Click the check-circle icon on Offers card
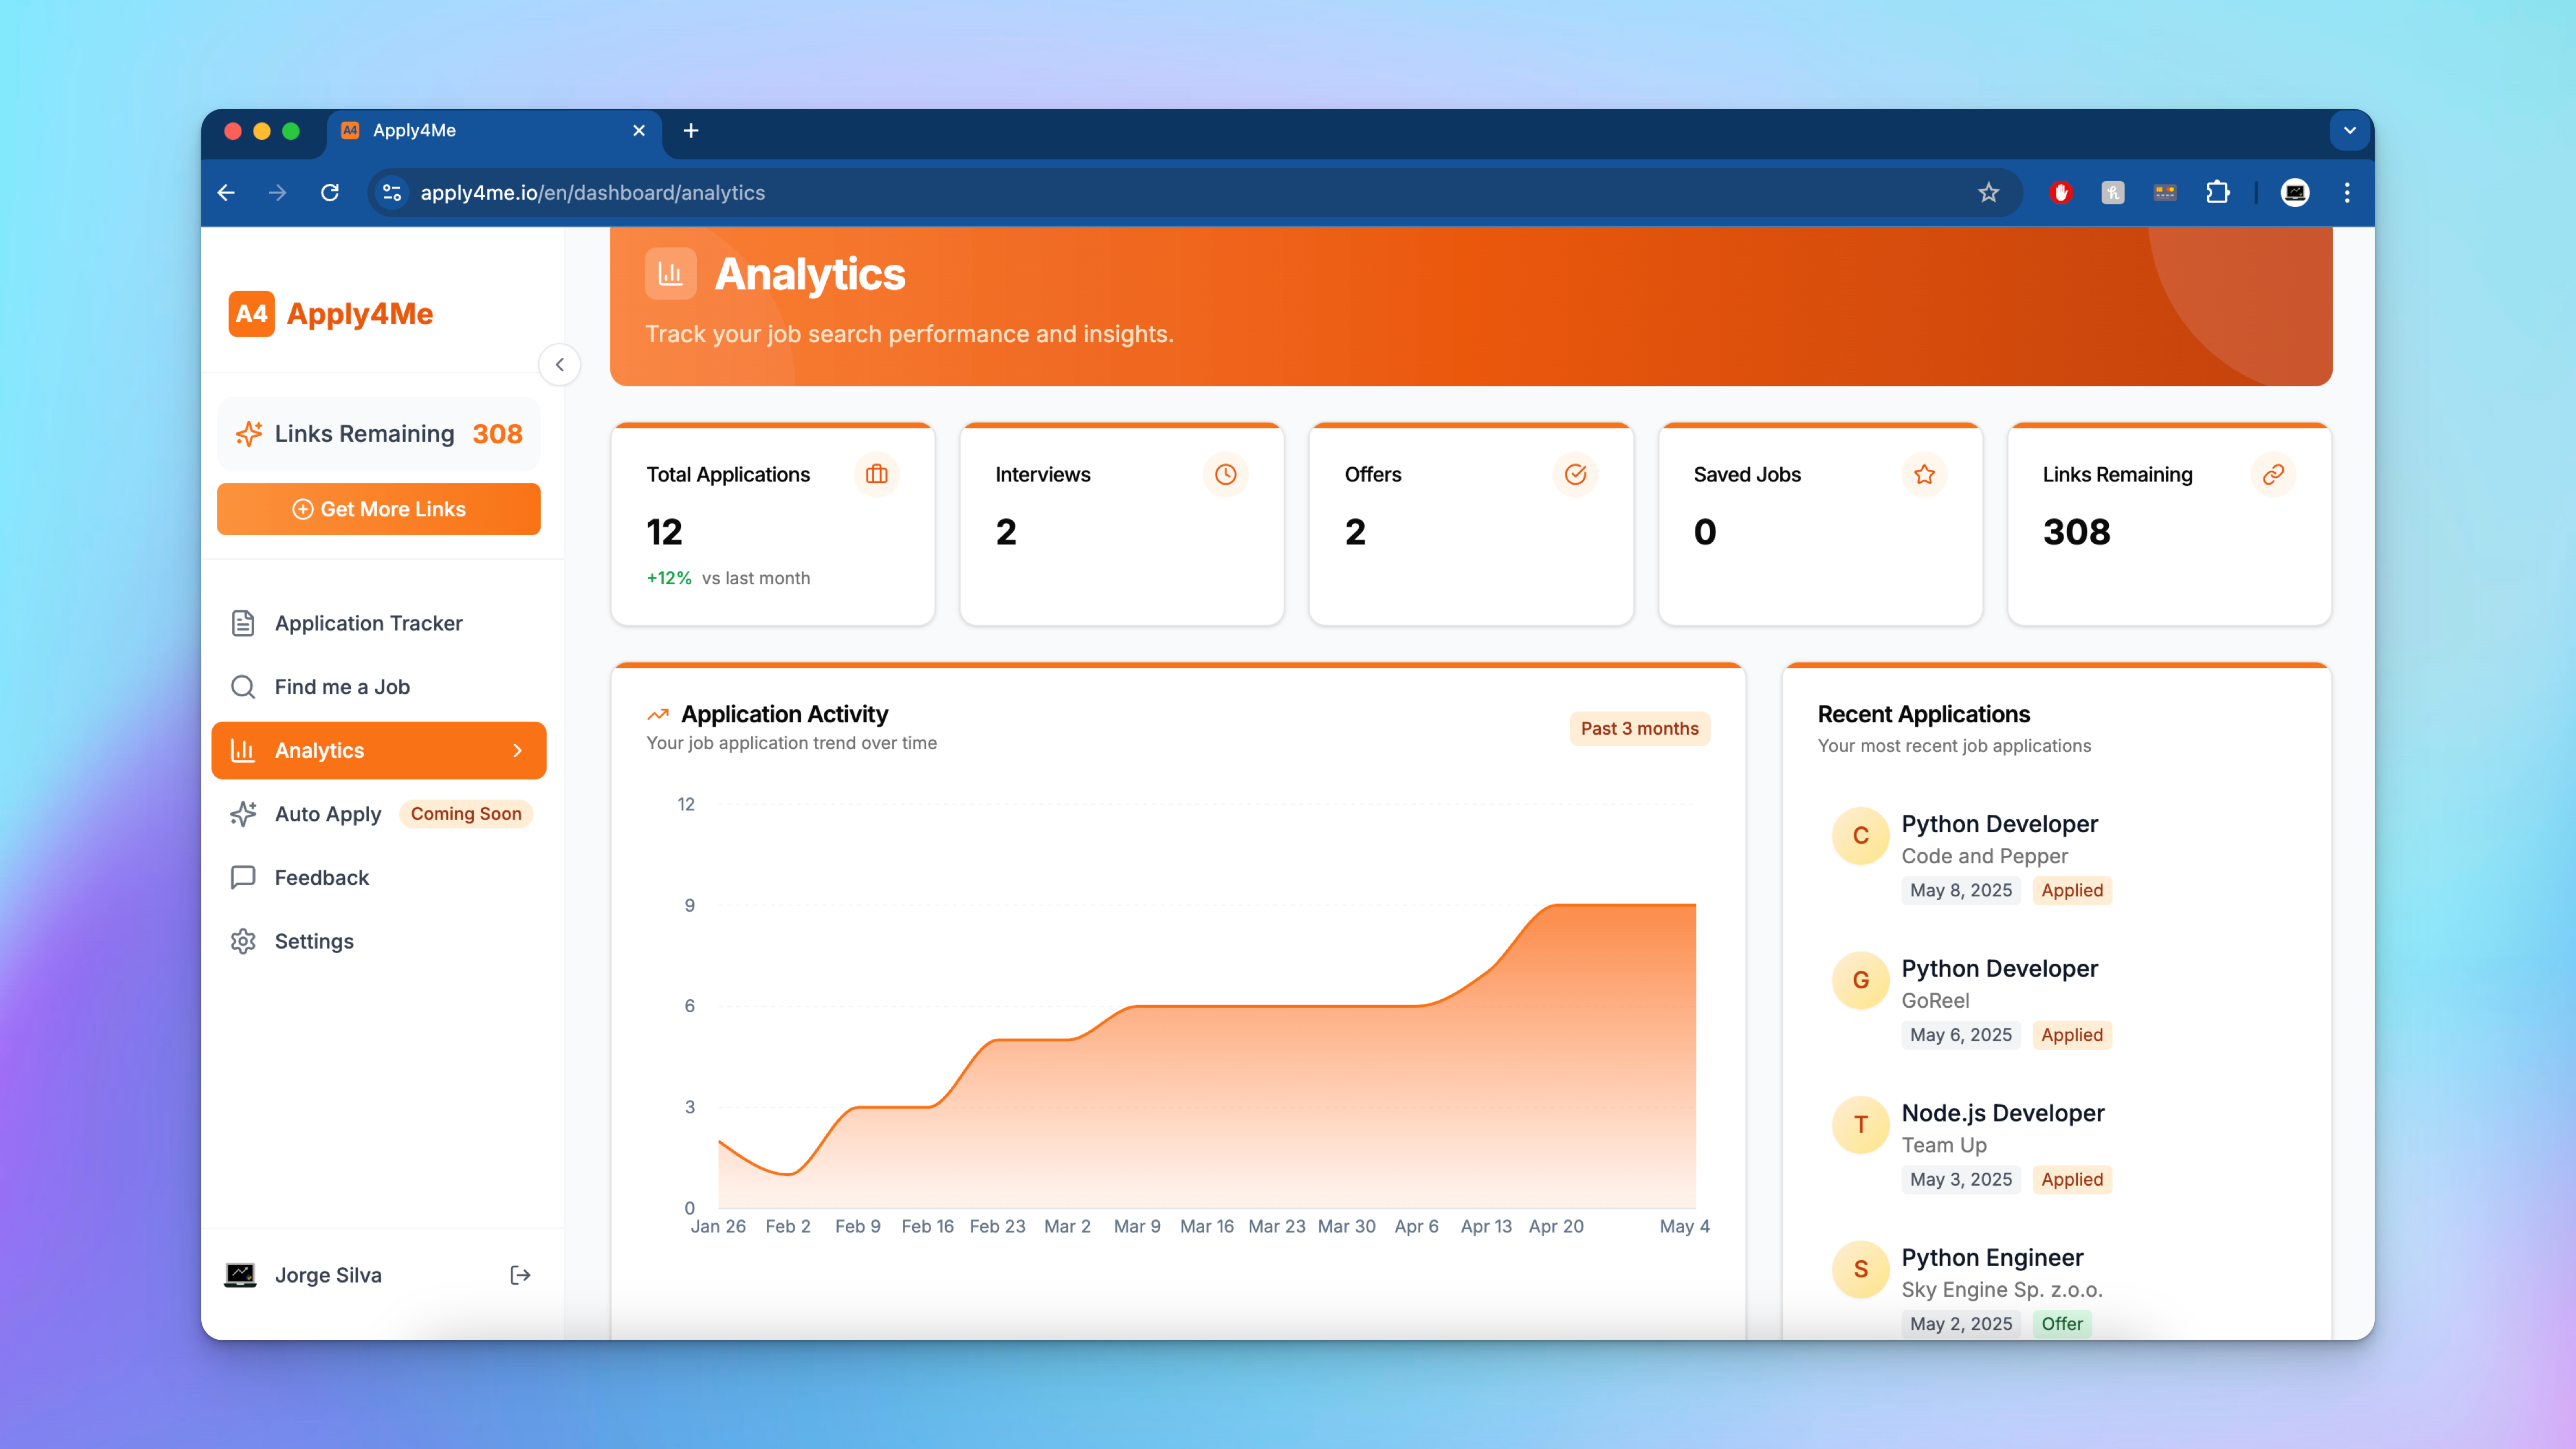Viewport: 2576px width, 1449px height. click(x=1575, y=474)
